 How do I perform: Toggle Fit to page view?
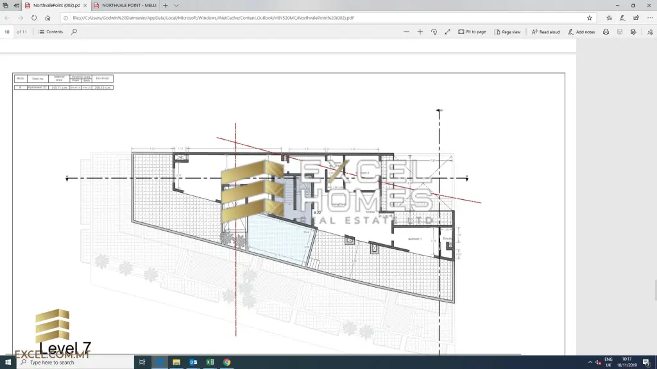(x=472, y=31)
